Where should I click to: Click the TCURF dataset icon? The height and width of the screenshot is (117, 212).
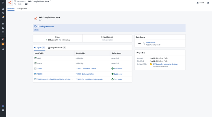point(35,68)
